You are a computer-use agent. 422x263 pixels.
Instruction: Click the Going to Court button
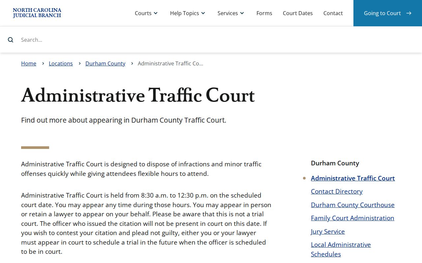pyautogui.click(x=388, y=13)
